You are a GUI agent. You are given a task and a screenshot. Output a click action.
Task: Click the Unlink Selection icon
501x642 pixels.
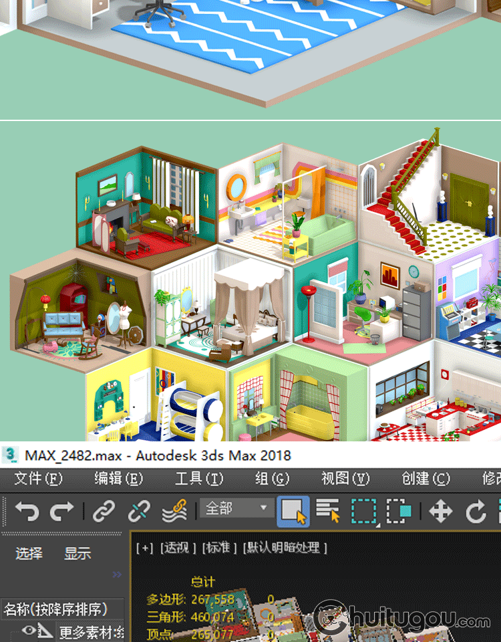pyautogui.click(x=139, y=512)
